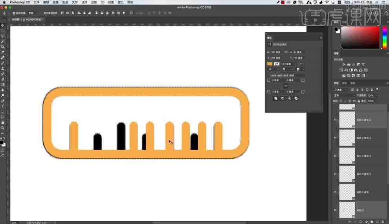This screenshot has height=224, width=389.
Task: Open the layer Opacity dropdown arrow
Action: tap(376, 95)
